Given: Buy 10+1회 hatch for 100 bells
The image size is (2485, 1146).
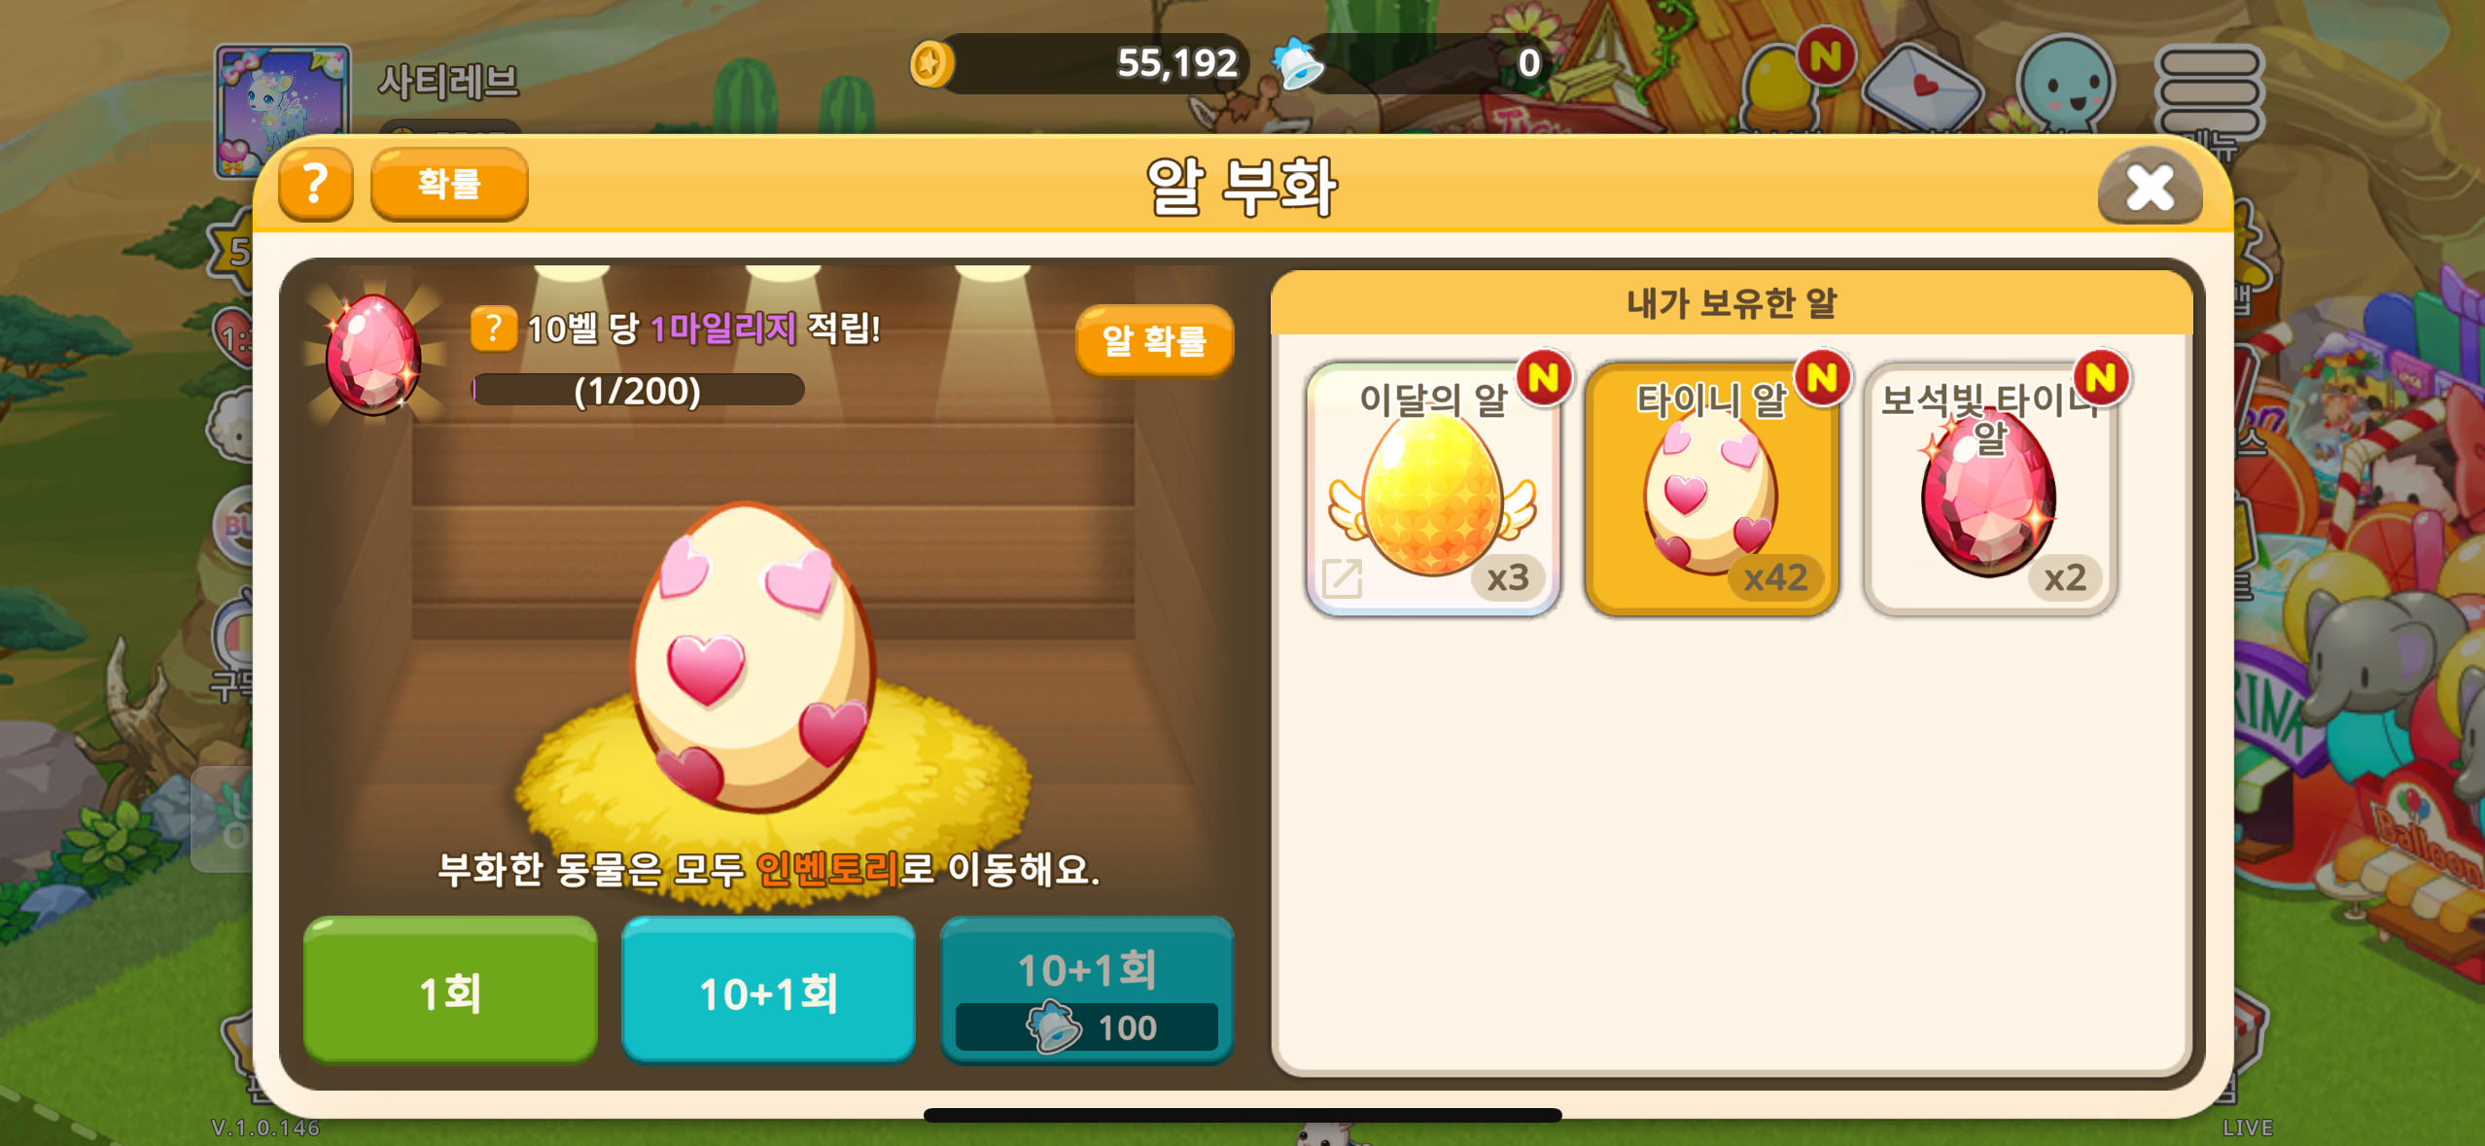Looking at the screenshot, I should point(1087,990).
